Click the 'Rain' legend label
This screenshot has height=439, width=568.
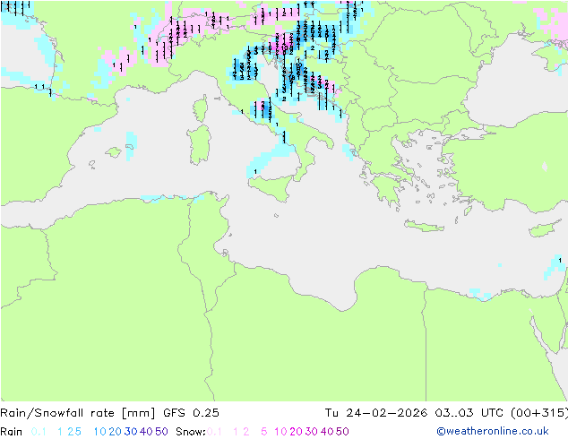[12, 432]
